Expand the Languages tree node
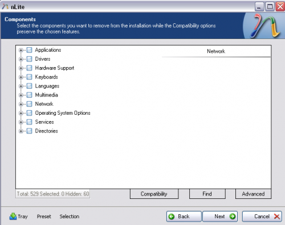This screenshot has width=285, height=225. [x=21, y=86]
